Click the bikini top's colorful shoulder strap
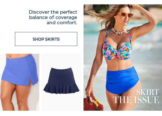This screenshot has width=162, height=116. 106,35
